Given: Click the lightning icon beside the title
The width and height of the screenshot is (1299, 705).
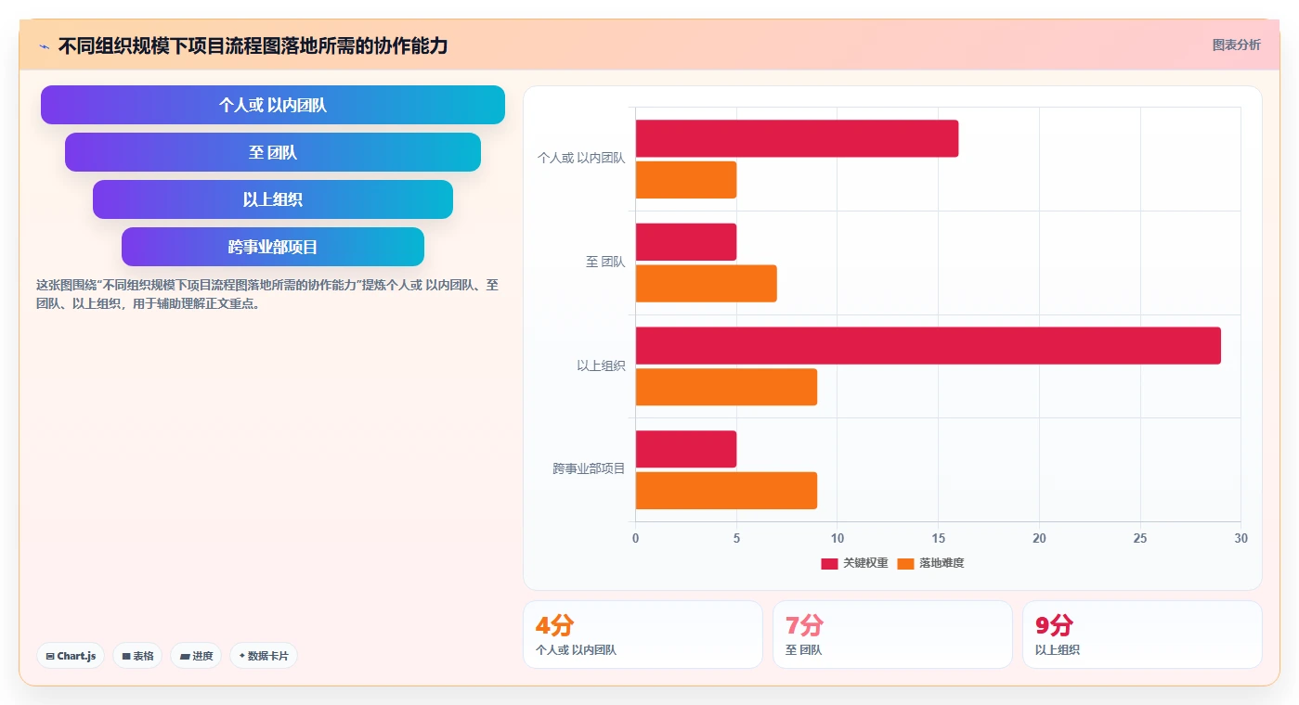Looking at the screenshot, I should [45, 46].
